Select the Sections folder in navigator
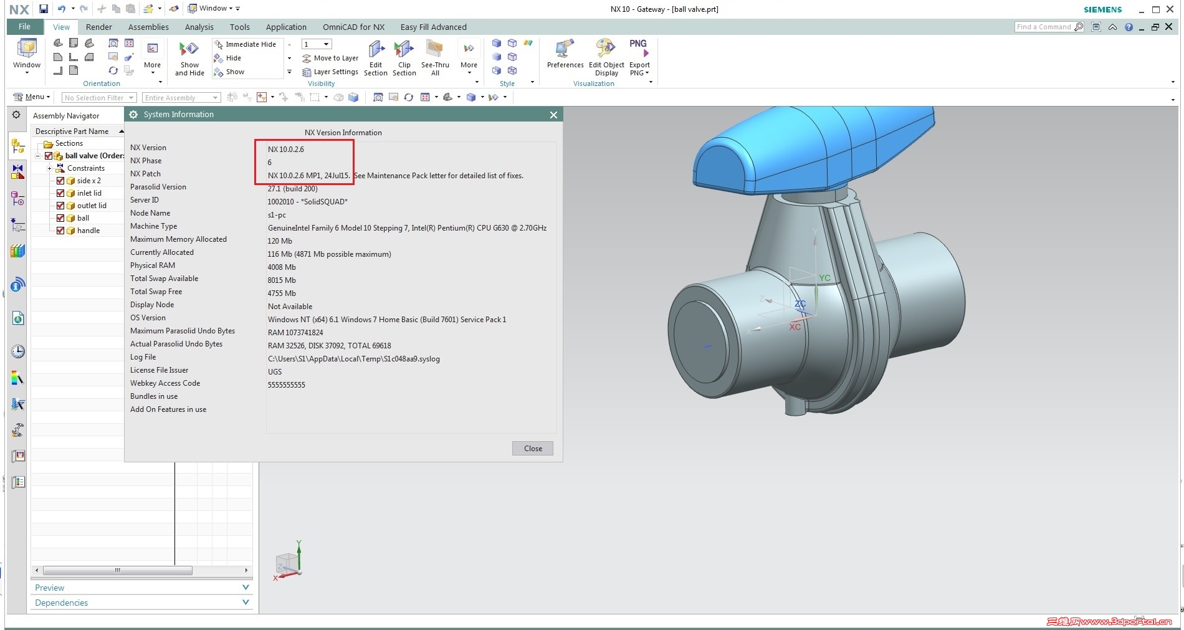1184x630 pixels. click(63, 143)
